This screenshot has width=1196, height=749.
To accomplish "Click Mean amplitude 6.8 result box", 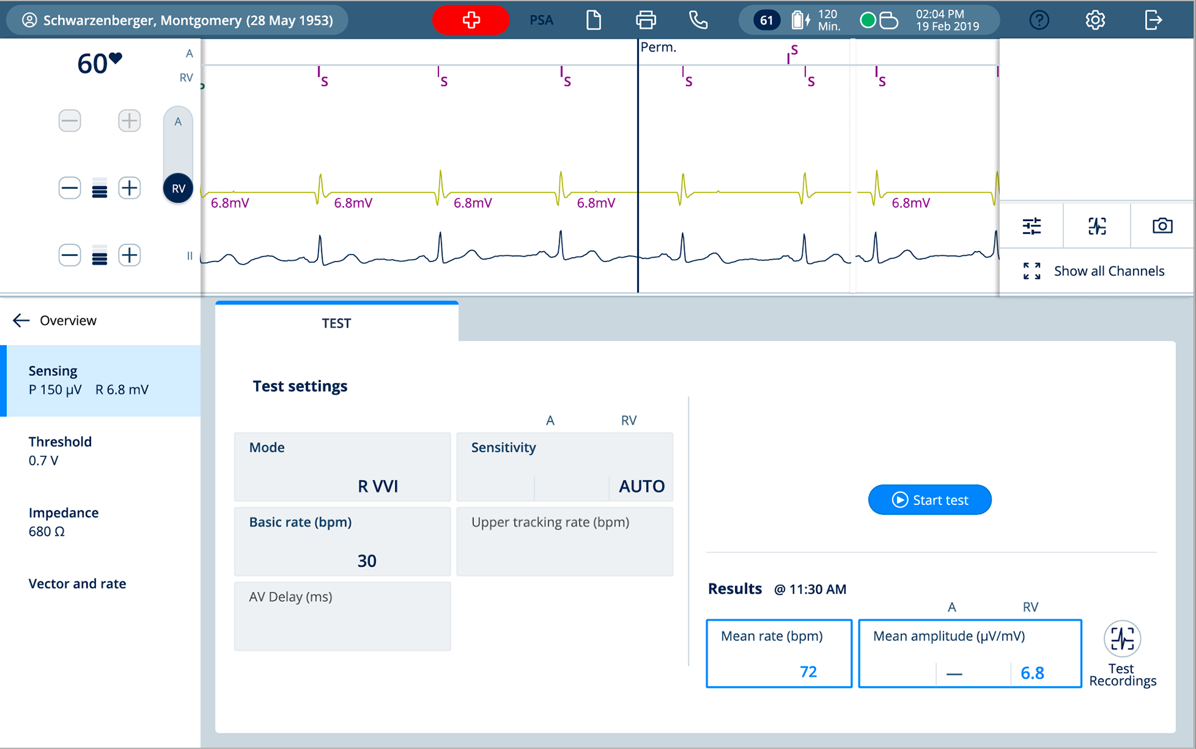I will (970, 654).
